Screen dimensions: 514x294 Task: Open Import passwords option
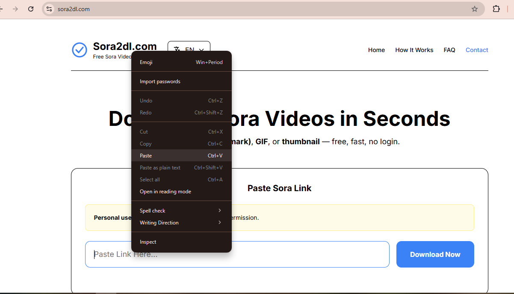coord(160,81)
